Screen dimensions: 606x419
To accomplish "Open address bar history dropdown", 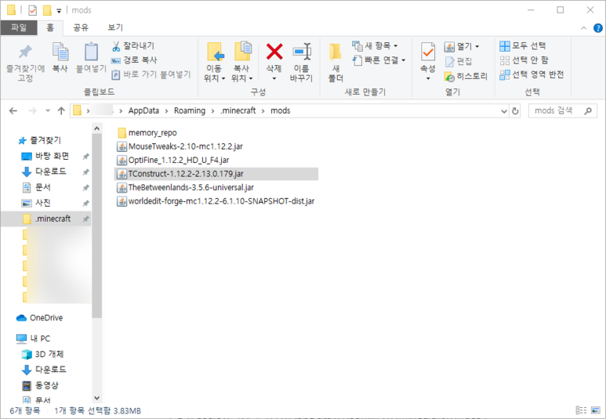I will tap(504, 111).
